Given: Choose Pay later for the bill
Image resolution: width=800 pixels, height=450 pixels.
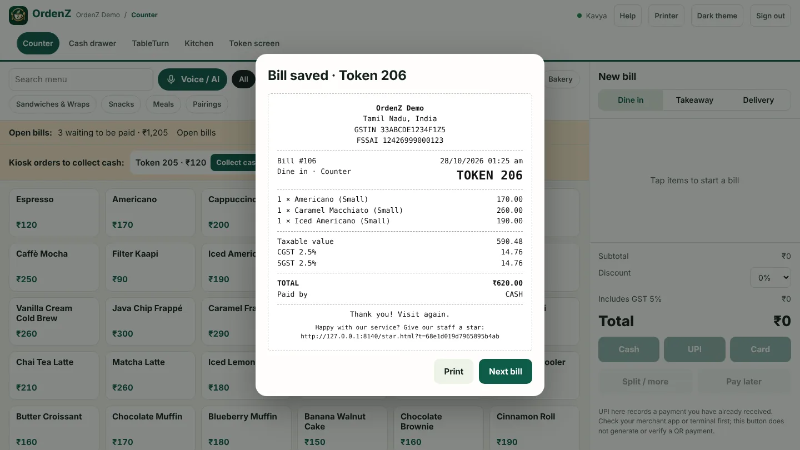Looking at the screenshot, I should [744, 382].
